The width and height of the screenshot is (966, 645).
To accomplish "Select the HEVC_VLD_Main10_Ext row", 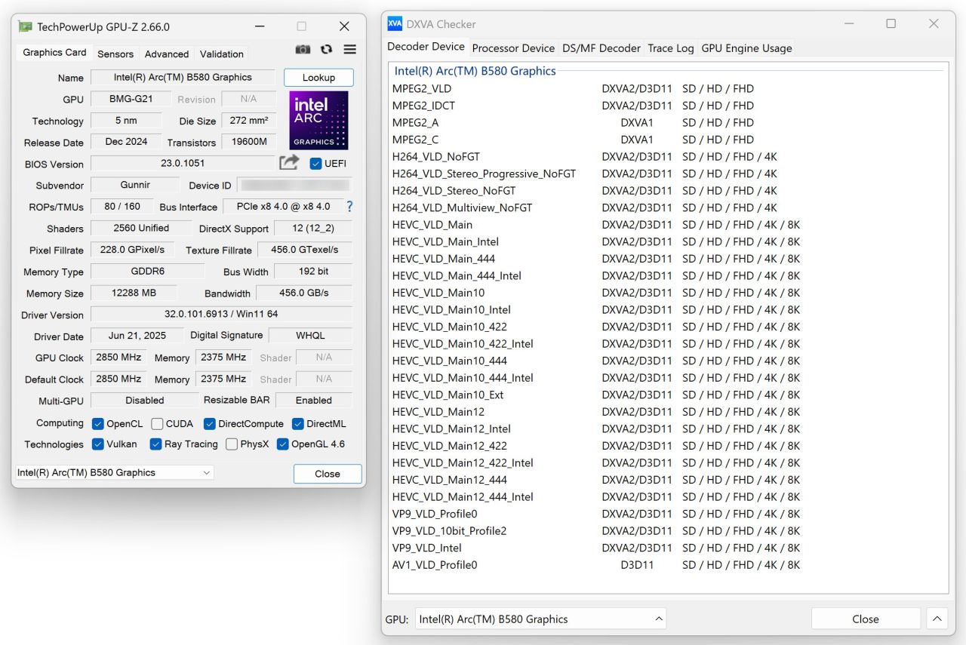I will [x=668, y=395].
